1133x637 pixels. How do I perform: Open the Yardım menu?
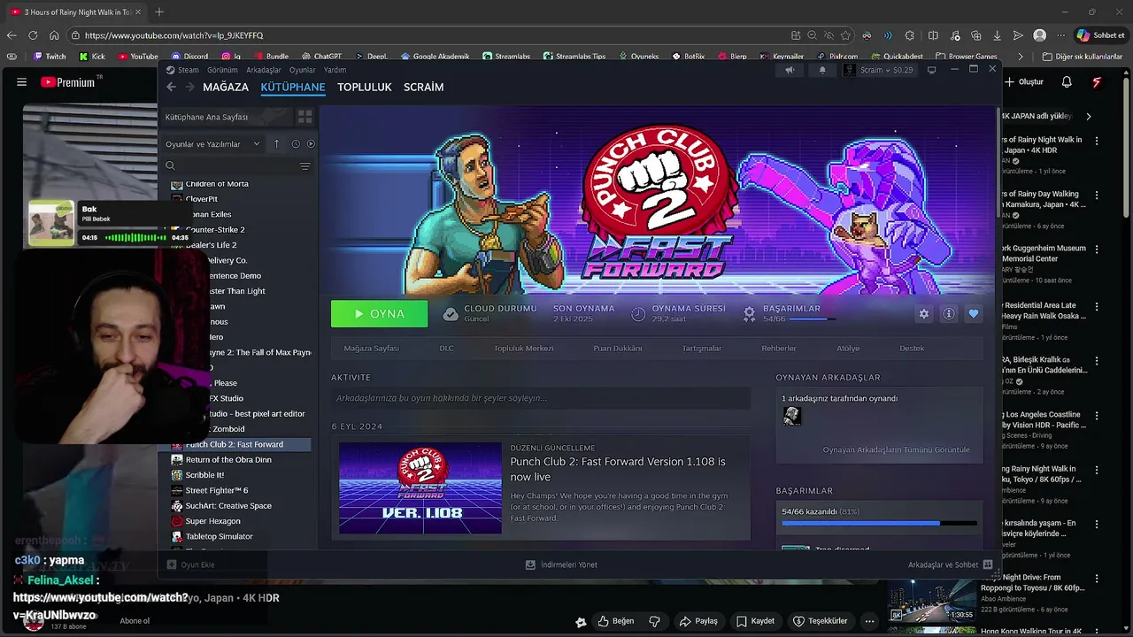(x=335, y=70)
